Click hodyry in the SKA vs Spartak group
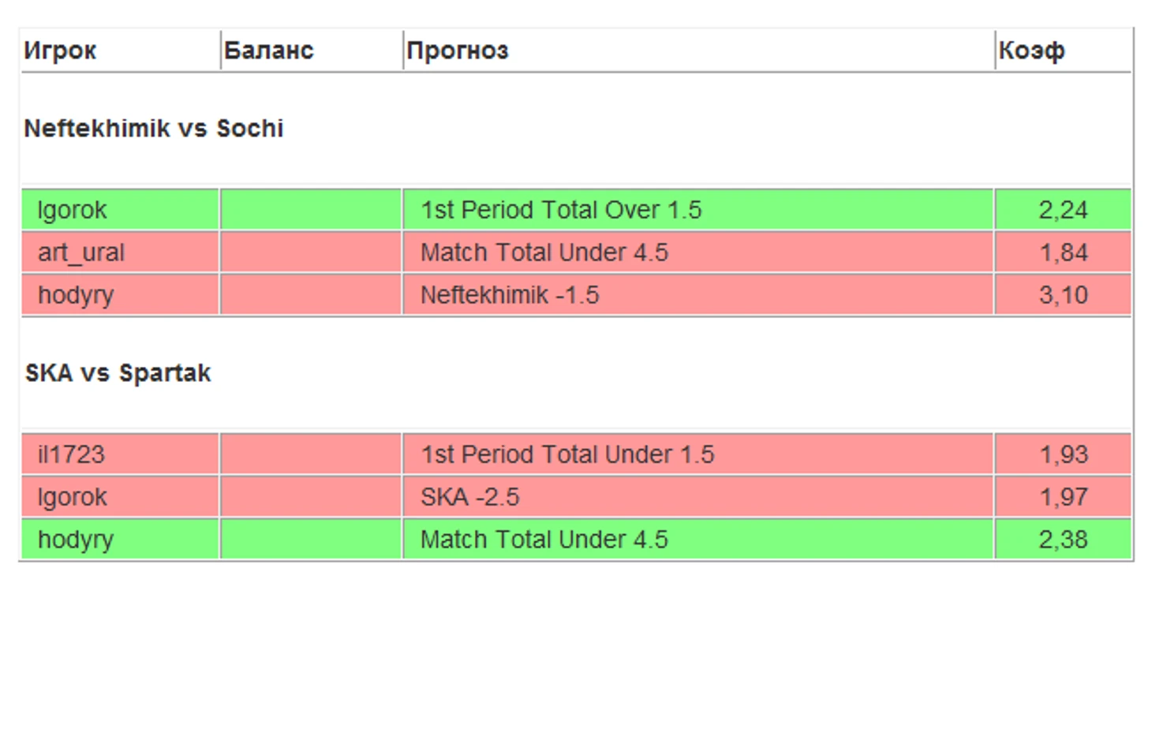Image resolution: width=1152 pixels, height=744 pixels. tap(76, 540)
